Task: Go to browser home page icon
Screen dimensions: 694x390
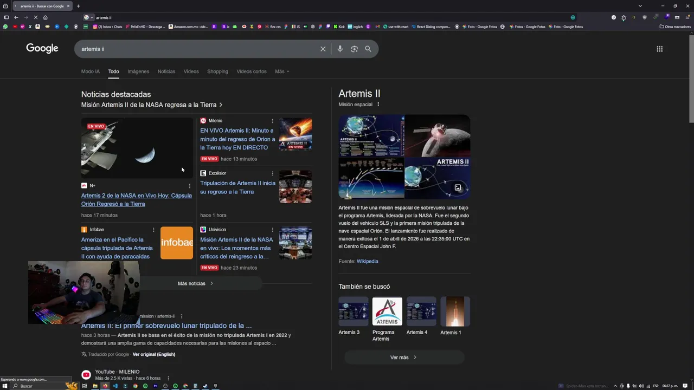Action: tap(46, 17)
